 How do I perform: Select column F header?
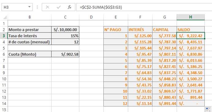(x=140, y=17)
